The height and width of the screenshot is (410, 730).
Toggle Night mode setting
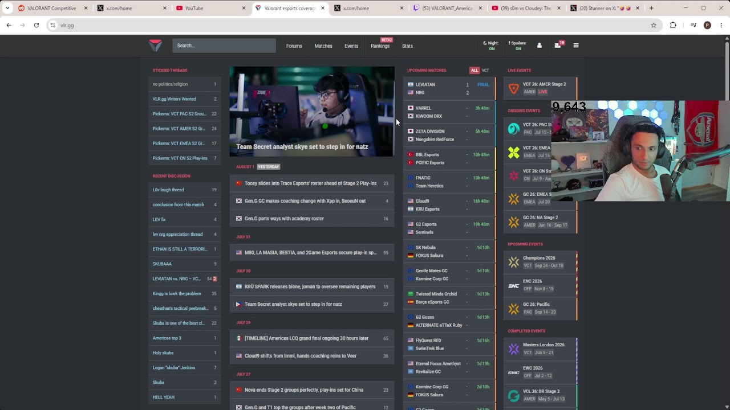[490, 46]
